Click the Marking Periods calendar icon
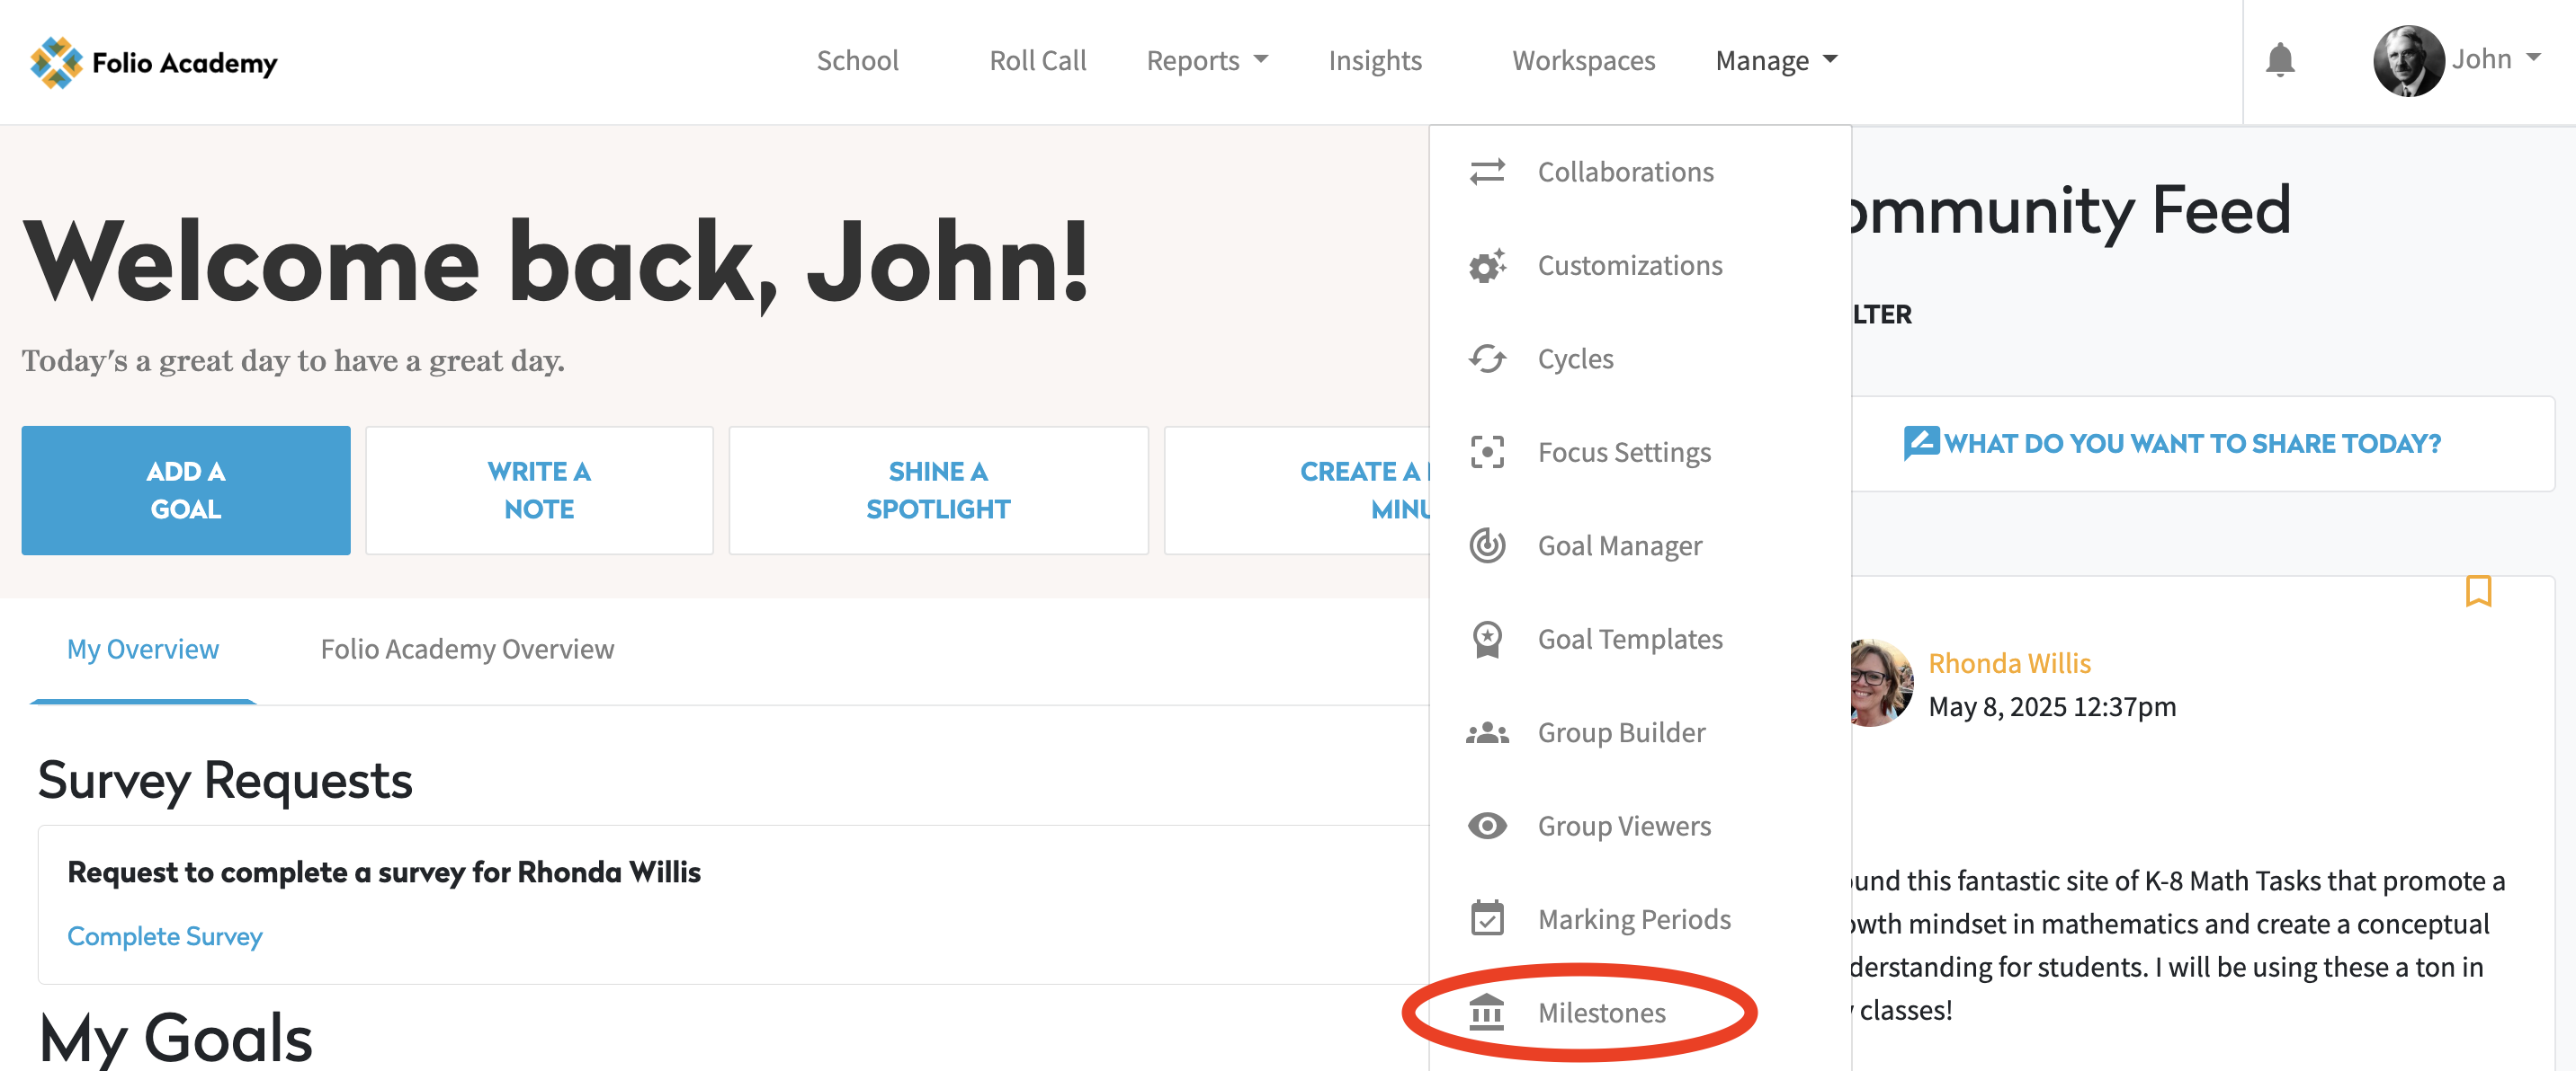Viewport: 2576px width, 1071px height. [1486, 919]
